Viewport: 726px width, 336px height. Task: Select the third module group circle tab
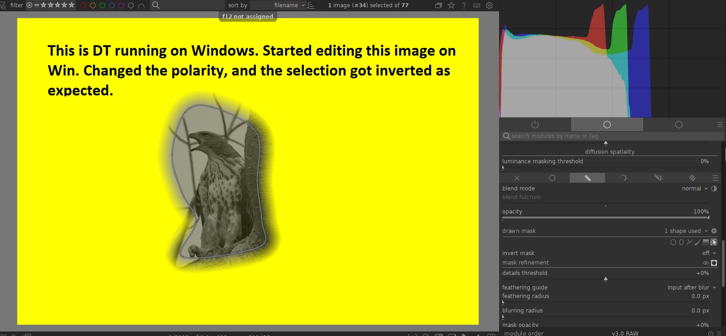678,124
